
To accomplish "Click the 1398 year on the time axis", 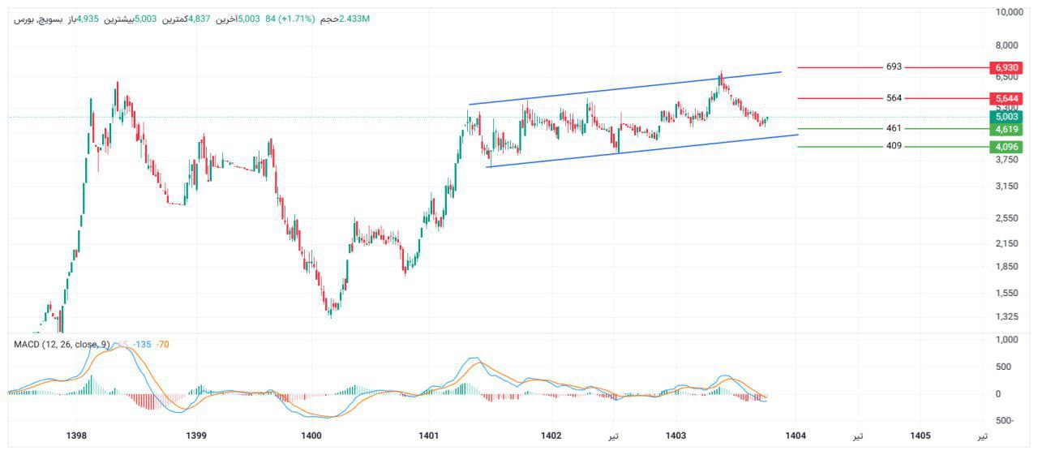I will point(76,436).
